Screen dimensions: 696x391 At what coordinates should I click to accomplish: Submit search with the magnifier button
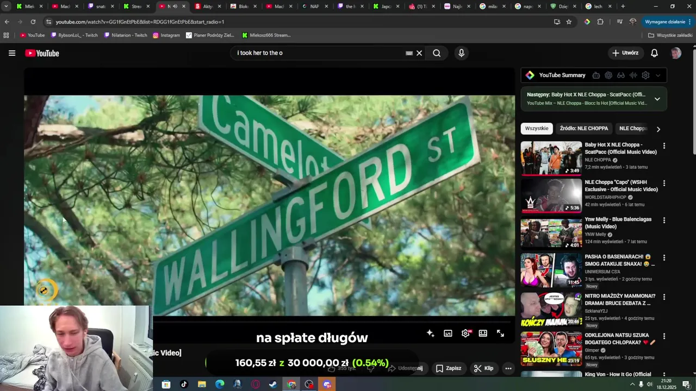click(x=437, y=53)
